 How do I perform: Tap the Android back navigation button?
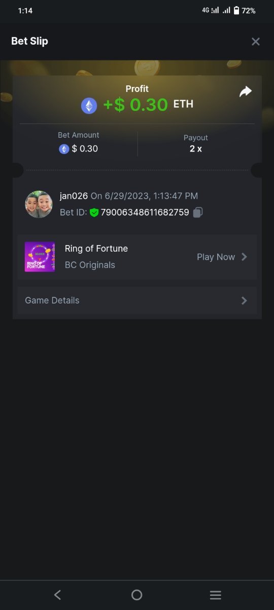57,595
